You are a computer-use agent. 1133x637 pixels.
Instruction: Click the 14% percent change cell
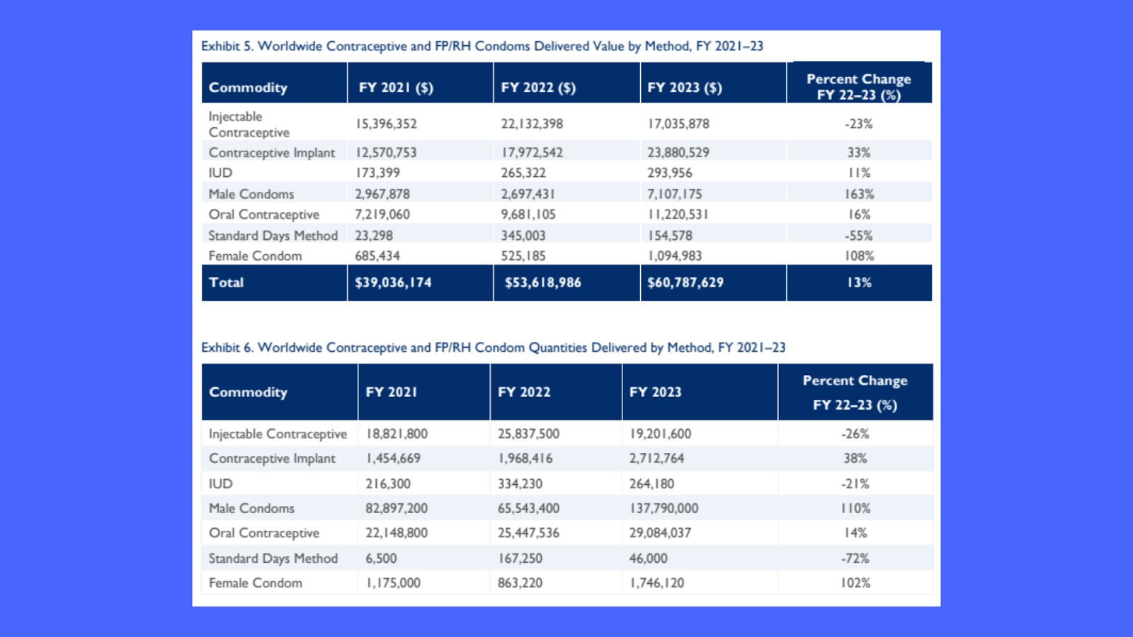point(855,533)
